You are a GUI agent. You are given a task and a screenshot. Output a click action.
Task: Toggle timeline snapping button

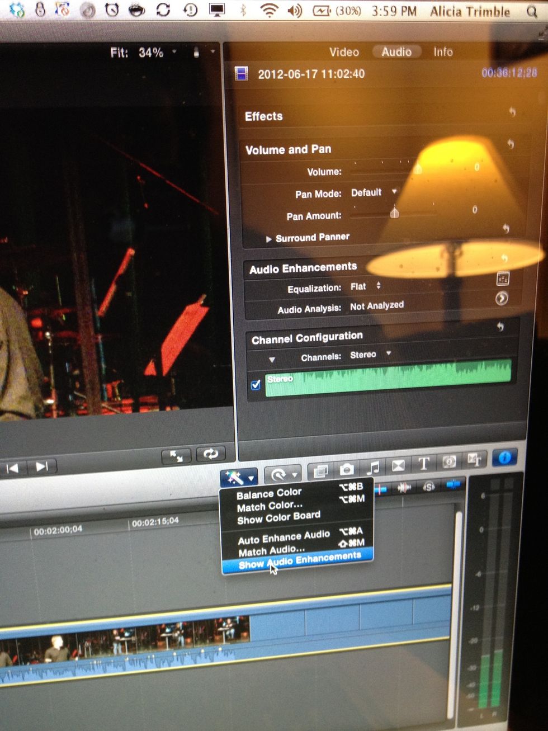tap(452, 484)
